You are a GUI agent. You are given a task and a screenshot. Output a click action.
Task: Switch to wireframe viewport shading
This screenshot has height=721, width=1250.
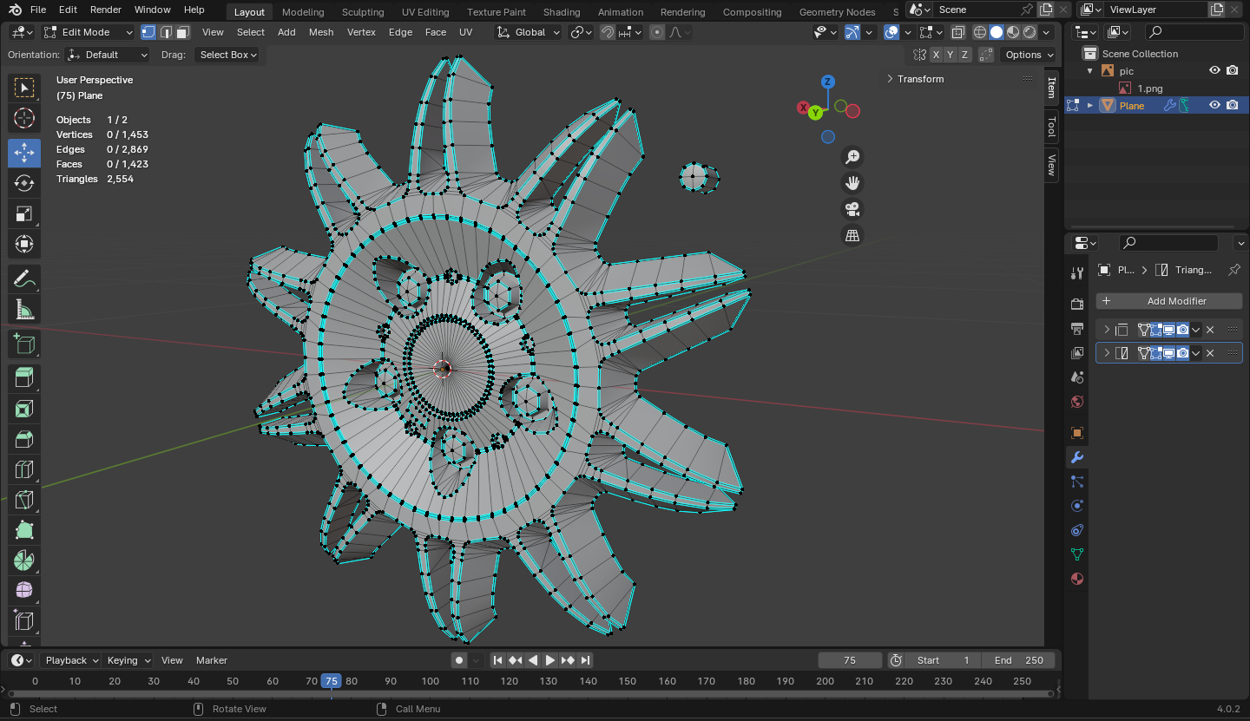pos(980,32)
